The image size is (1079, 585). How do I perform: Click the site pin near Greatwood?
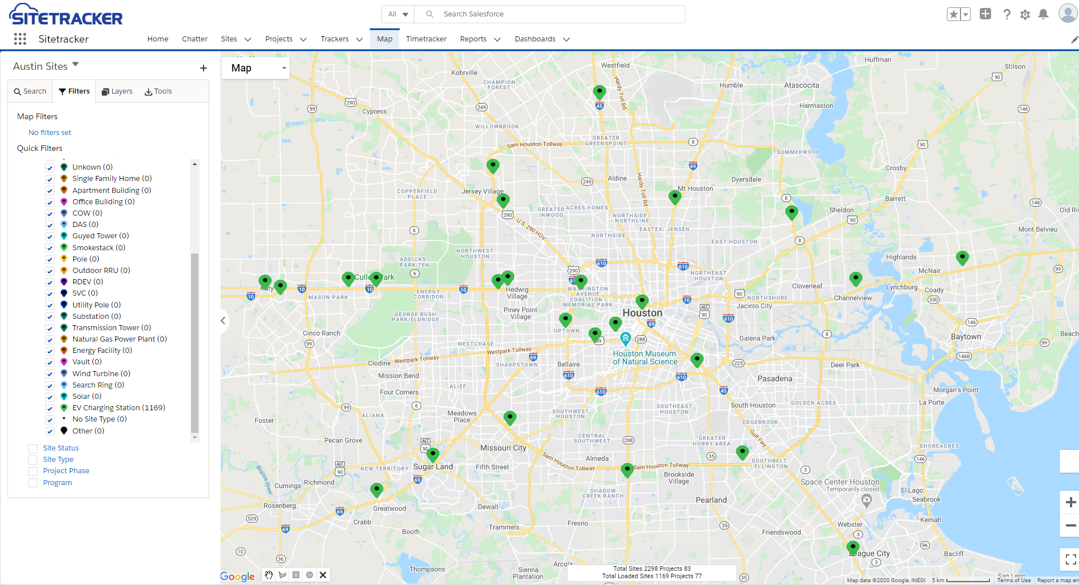pos(376,490)
